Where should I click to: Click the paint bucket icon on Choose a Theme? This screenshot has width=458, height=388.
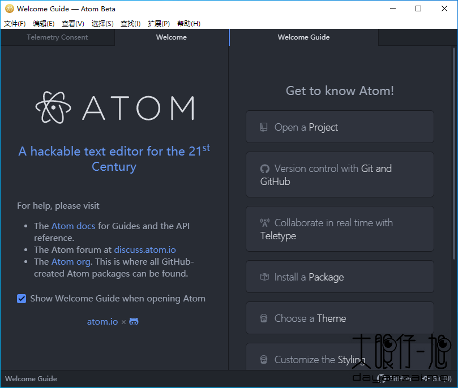point(263,318)
